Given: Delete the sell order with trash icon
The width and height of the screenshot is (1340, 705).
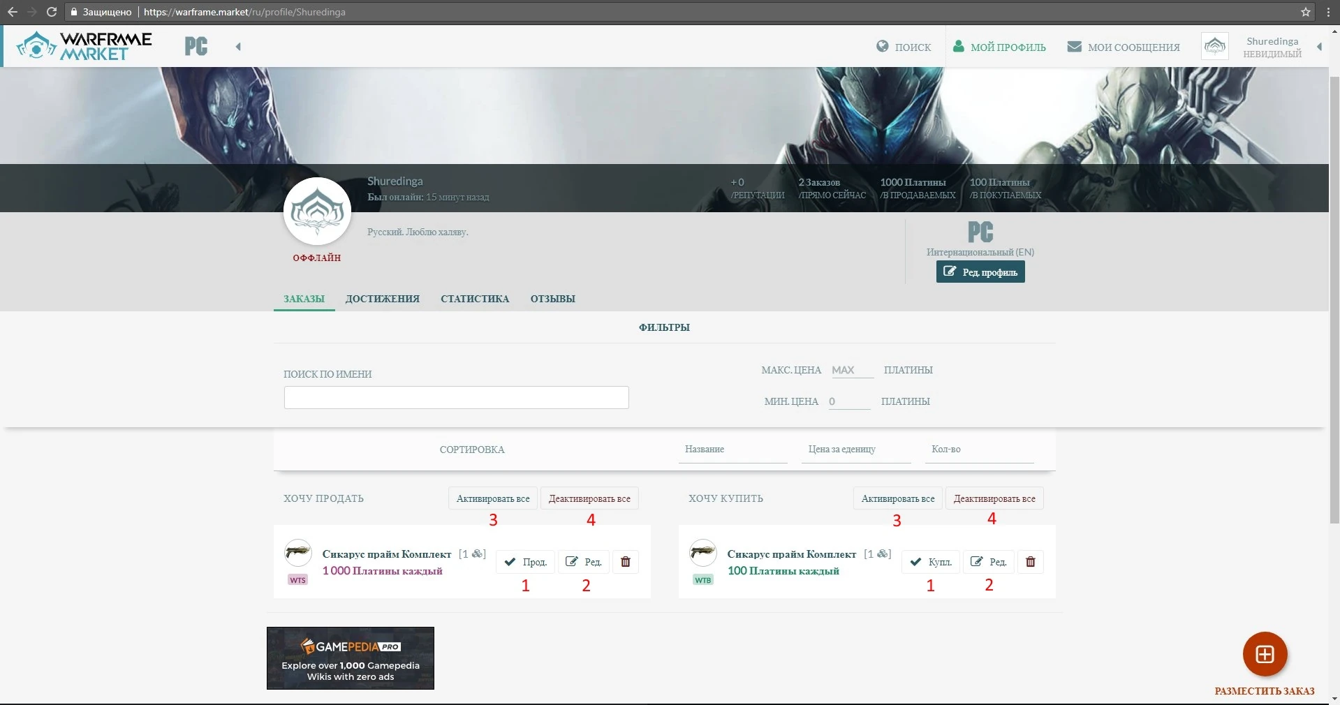Looking at the screenshot, I should click(626, 562).
